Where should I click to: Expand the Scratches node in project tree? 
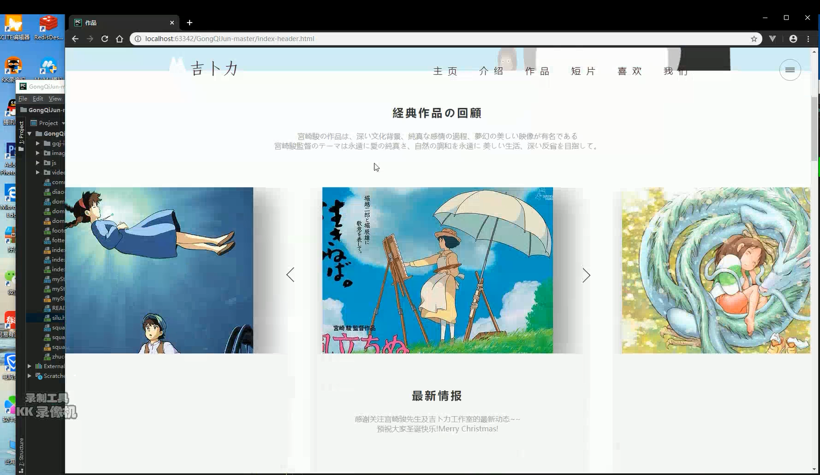click(x=30, y=376)
